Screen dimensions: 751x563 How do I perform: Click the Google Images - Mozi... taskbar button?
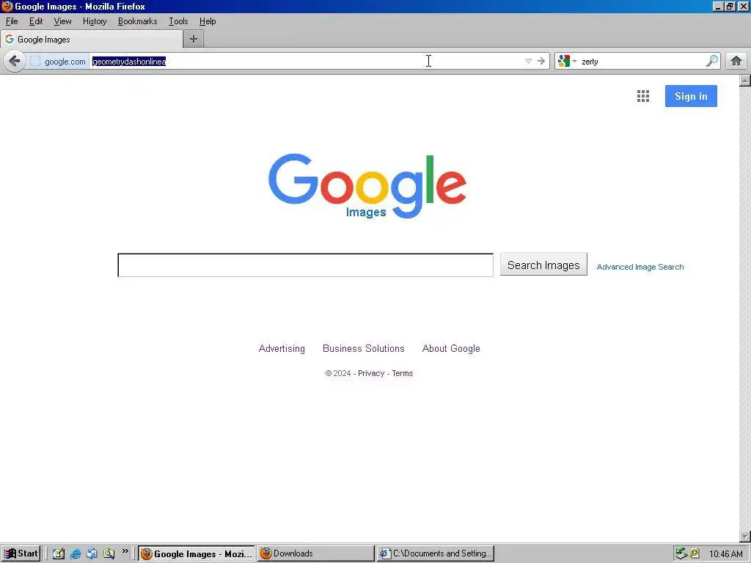coord(197,553)
